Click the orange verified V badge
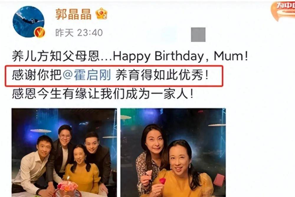The image size is (295, 197). pos(40,32)
